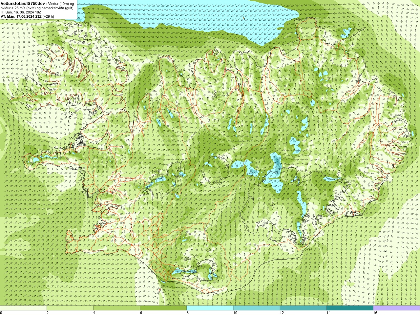This screenshot has width=420, height=315.
Task: Click the scale label '12'
Action: (x=282, y=313)
